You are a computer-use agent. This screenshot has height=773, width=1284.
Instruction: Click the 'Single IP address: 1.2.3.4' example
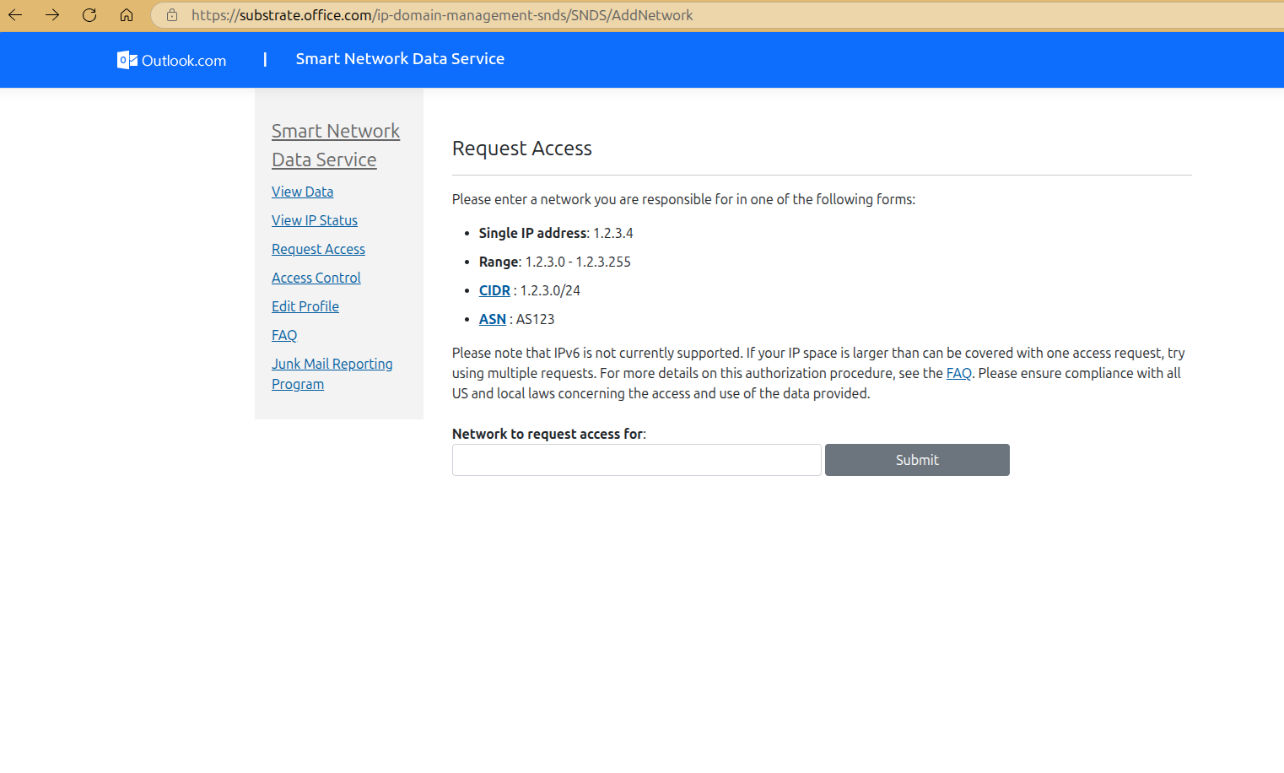[x=556, y=233]
